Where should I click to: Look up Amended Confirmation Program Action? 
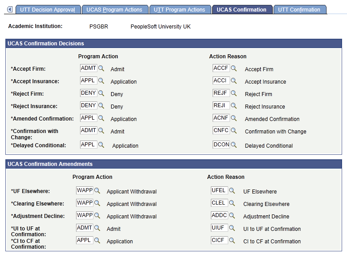tap(101, 118)
